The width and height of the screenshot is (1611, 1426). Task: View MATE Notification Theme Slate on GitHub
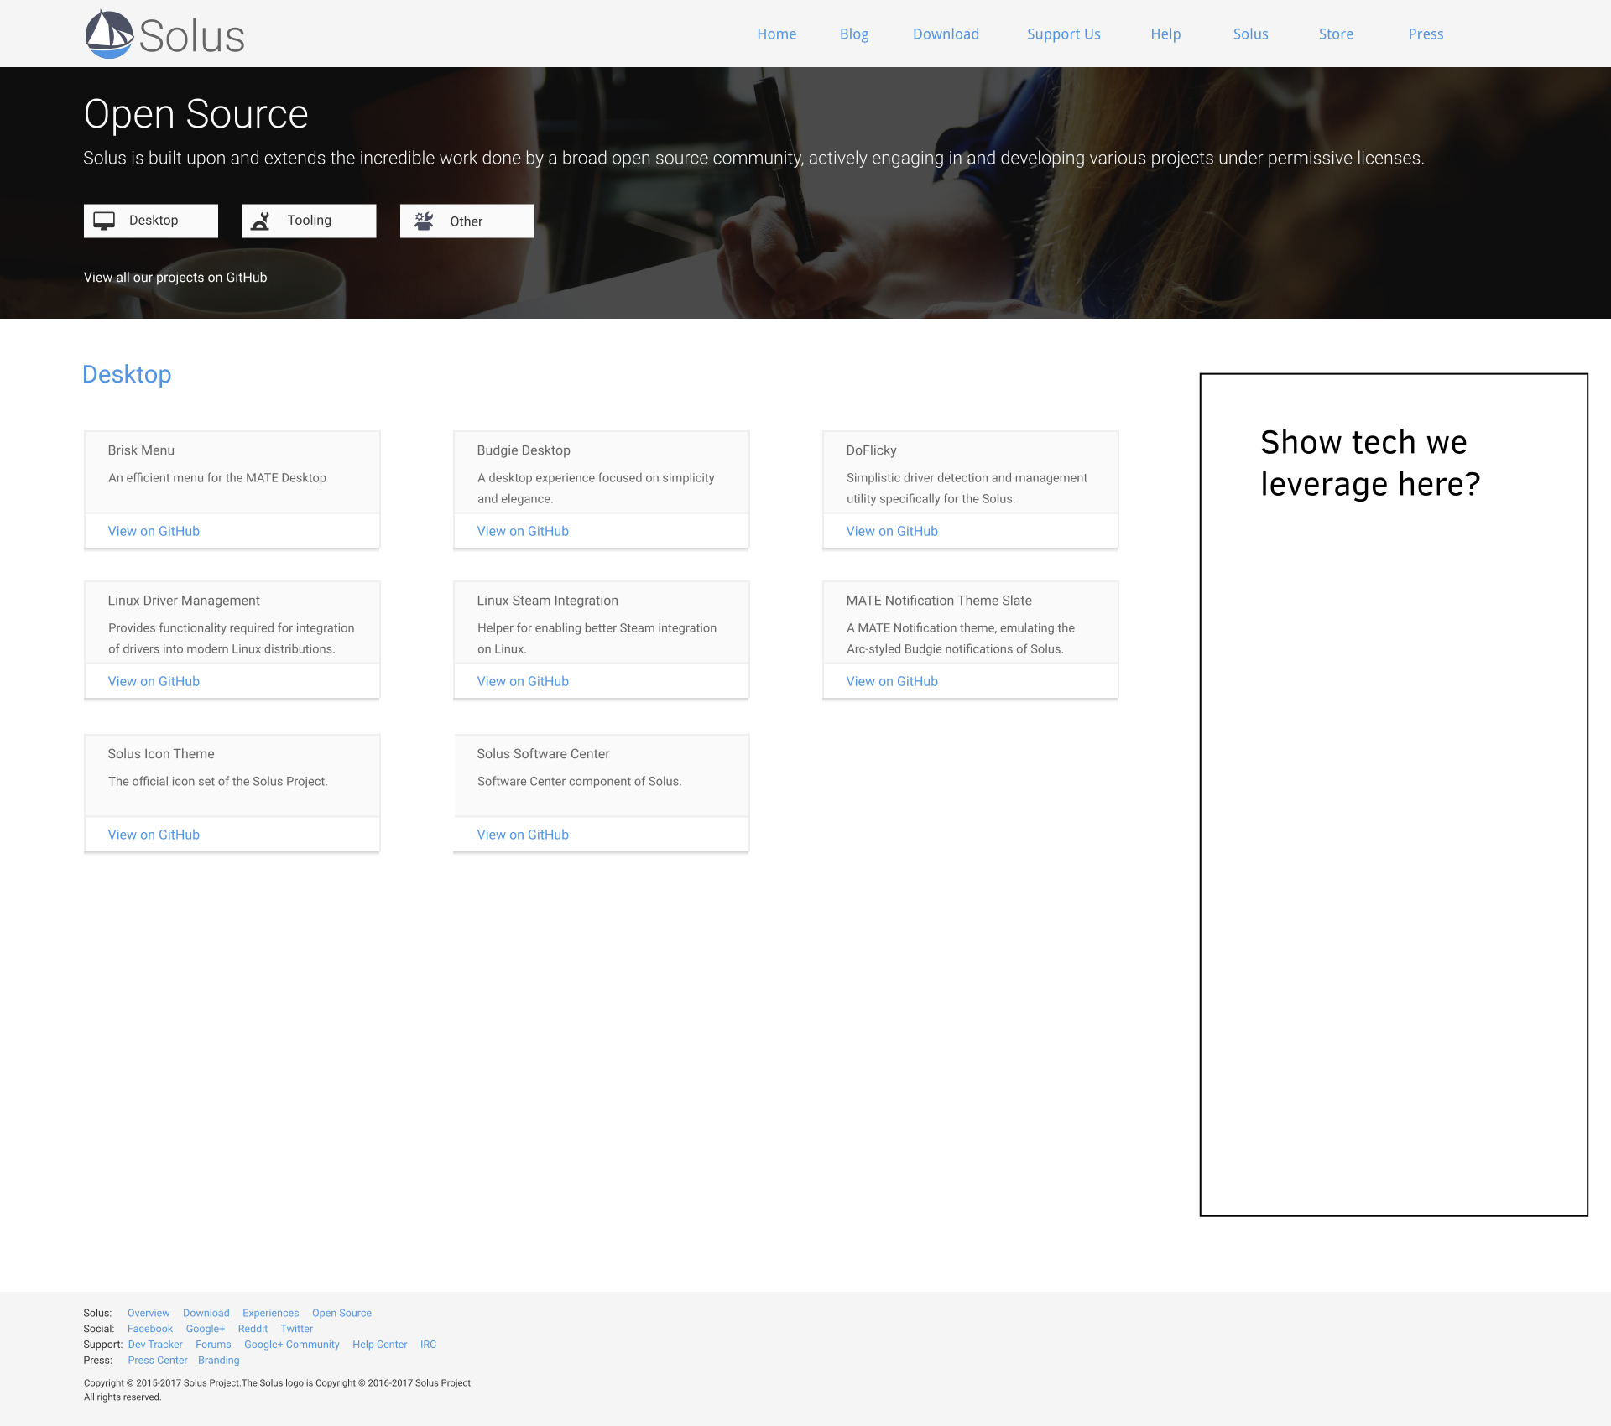coord(892,681)
